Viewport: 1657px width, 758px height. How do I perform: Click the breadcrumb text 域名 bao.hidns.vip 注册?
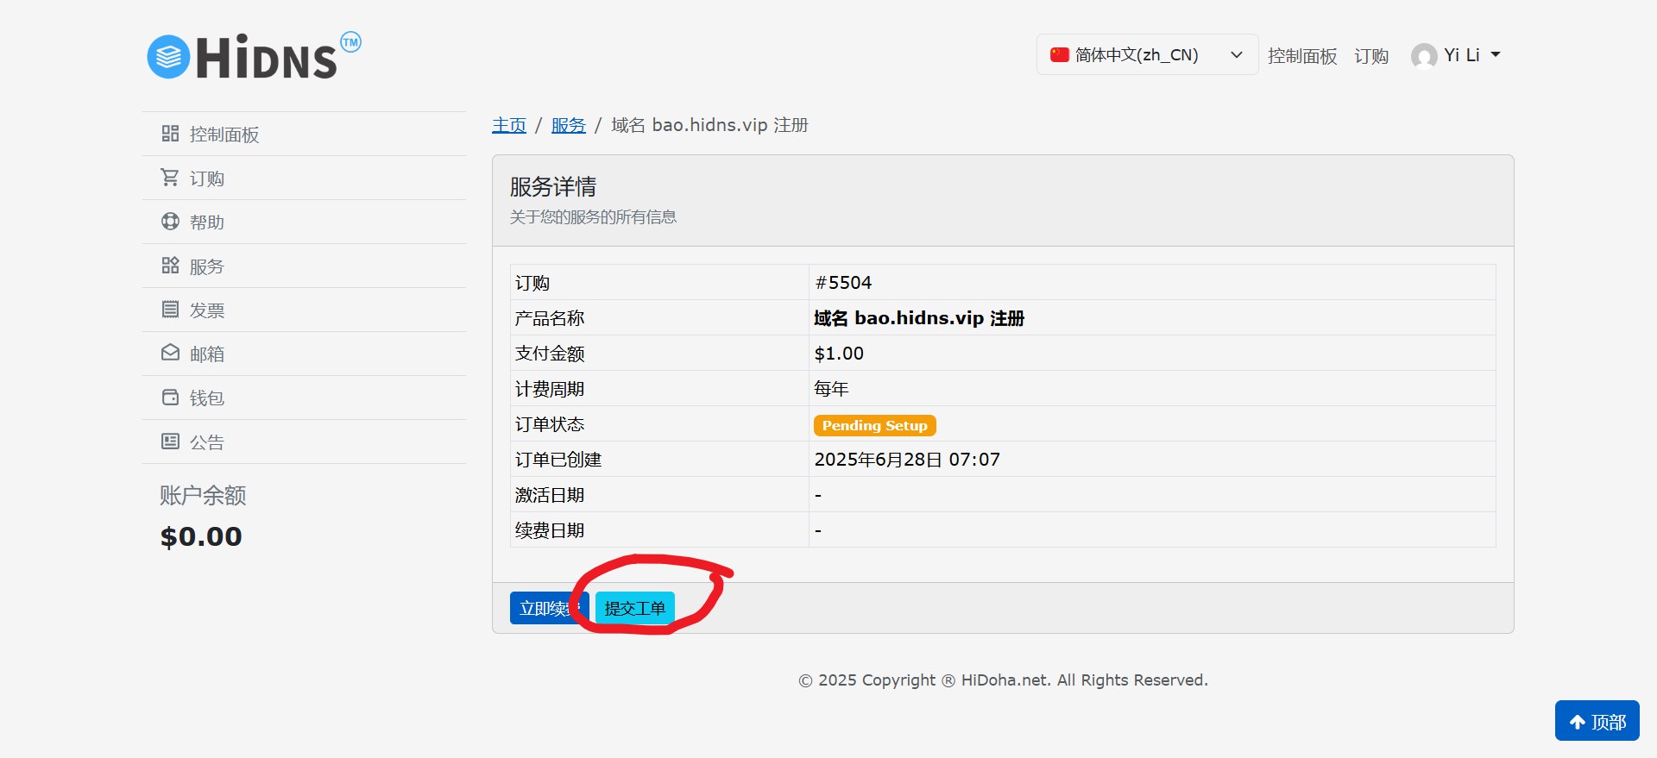709,125
